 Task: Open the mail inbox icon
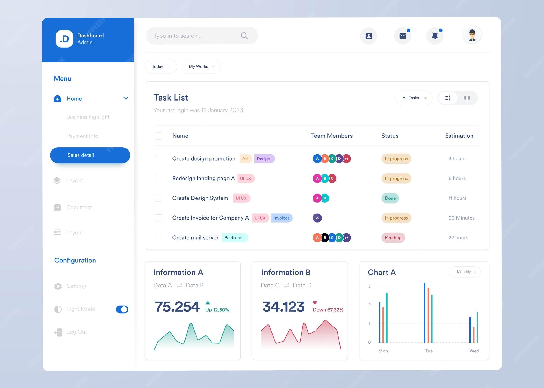[403, 36]
